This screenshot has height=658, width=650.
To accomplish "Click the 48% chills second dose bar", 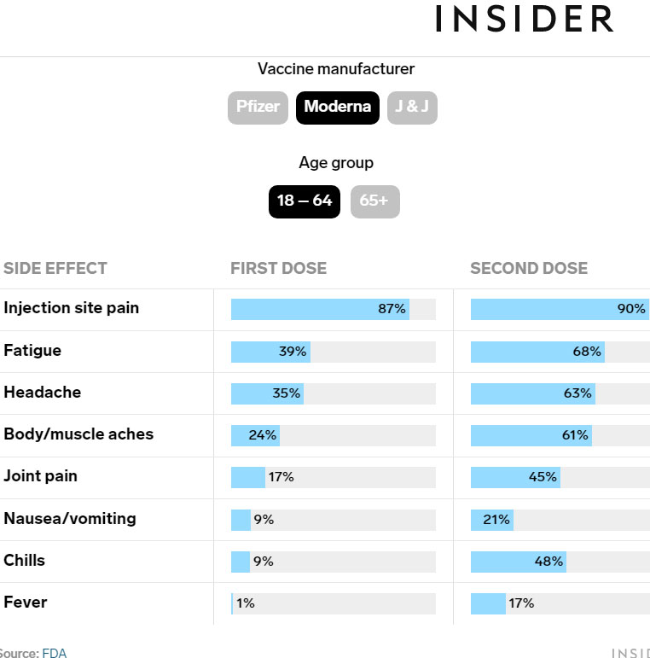I will click(519, 562).
